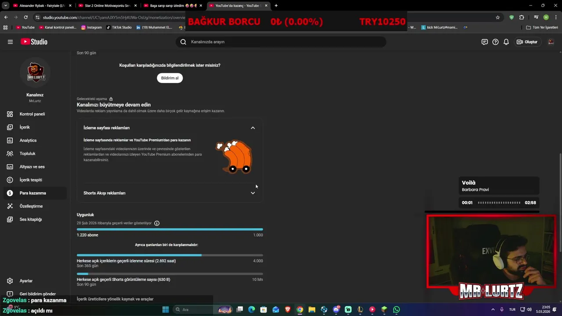Open Kanal kontrol paneli bookmark

tap(58, 27)
